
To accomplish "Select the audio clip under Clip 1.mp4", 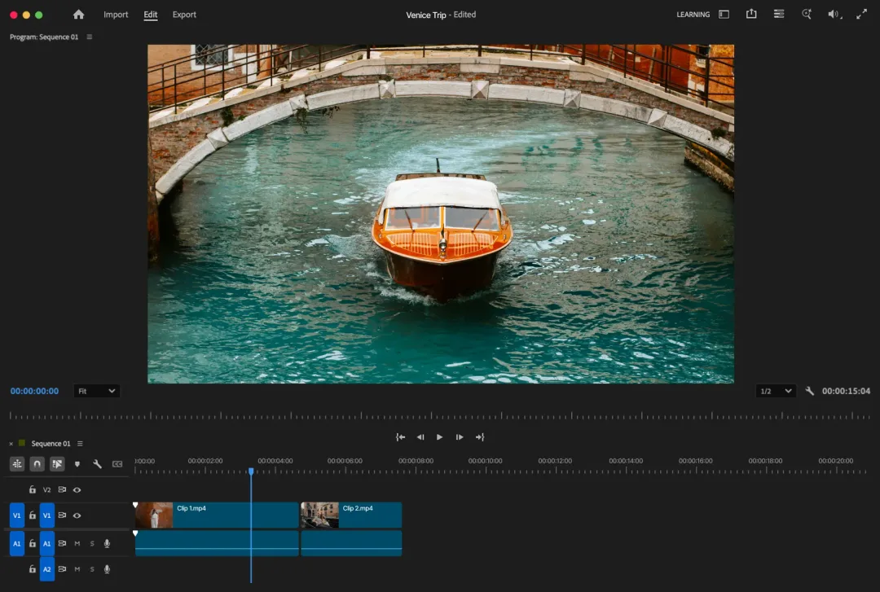I will click(217, 544).
